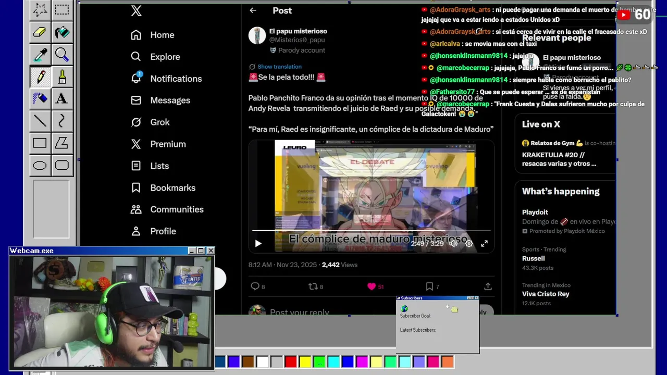Screen dimensions: 667x375
Task: Select the orange color swatch
Action: (447, 361)
